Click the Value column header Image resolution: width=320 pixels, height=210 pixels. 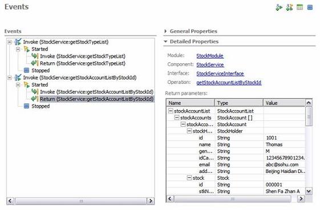[284, 103]
